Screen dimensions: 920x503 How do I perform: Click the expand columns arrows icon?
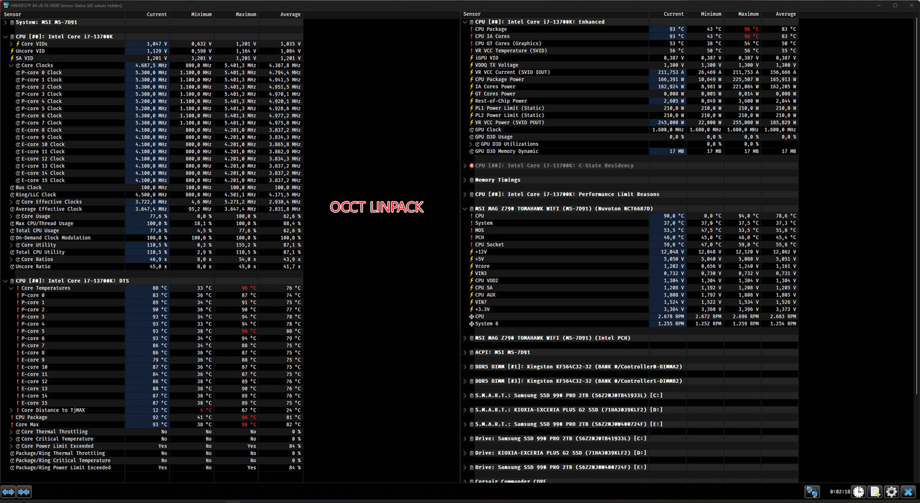9,492
